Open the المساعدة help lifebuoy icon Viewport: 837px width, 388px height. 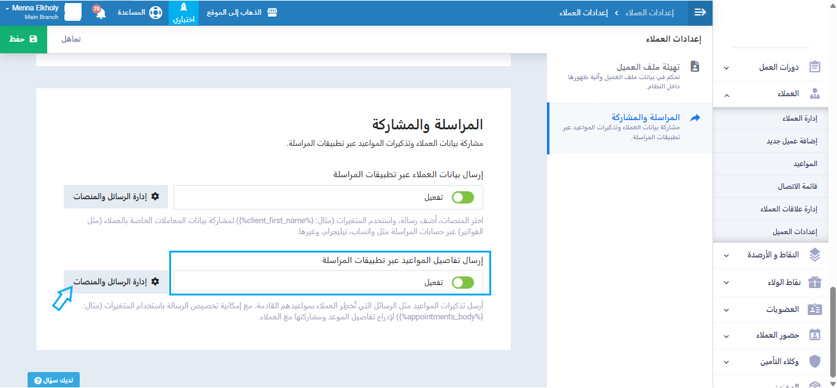[x=156, y=12]
